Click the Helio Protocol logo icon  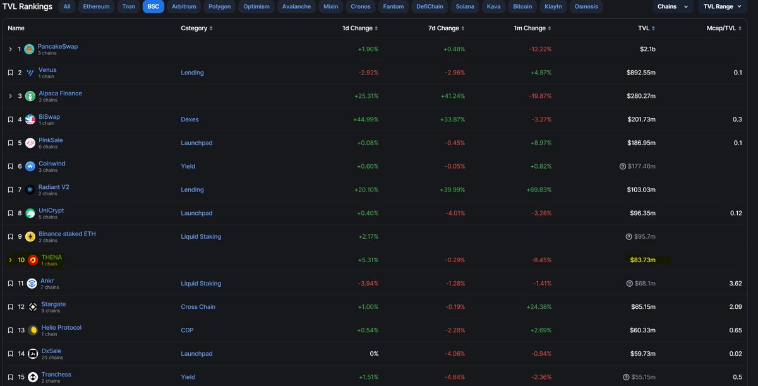click(x=32, y=330)
